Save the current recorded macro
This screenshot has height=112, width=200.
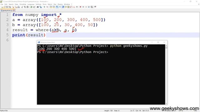tap(92, 7)
